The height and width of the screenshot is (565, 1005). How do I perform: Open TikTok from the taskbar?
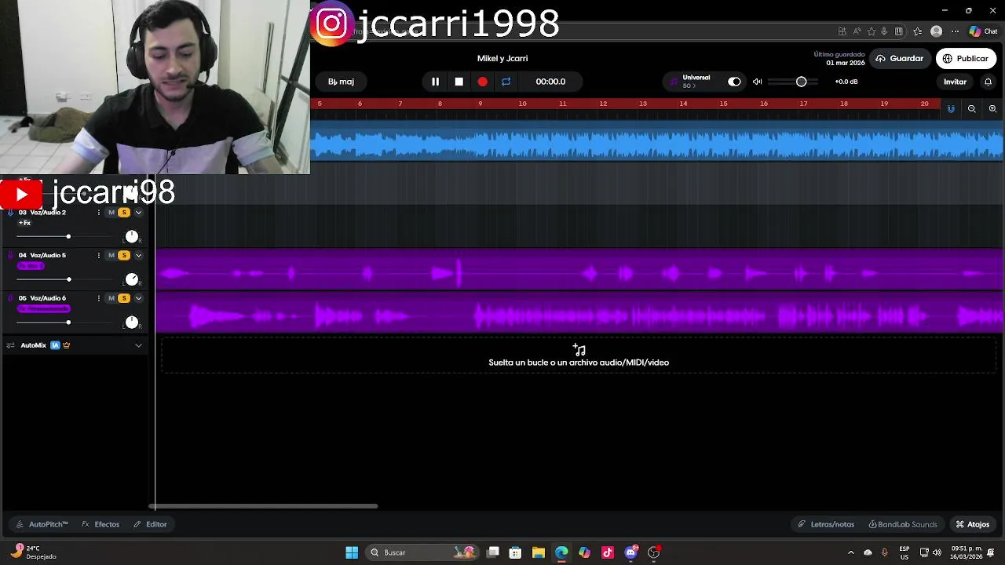tap(608, 552)
